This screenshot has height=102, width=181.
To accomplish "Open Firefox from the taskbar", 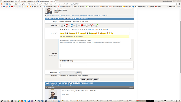I will pyautogui.click(x=22, y=101).
